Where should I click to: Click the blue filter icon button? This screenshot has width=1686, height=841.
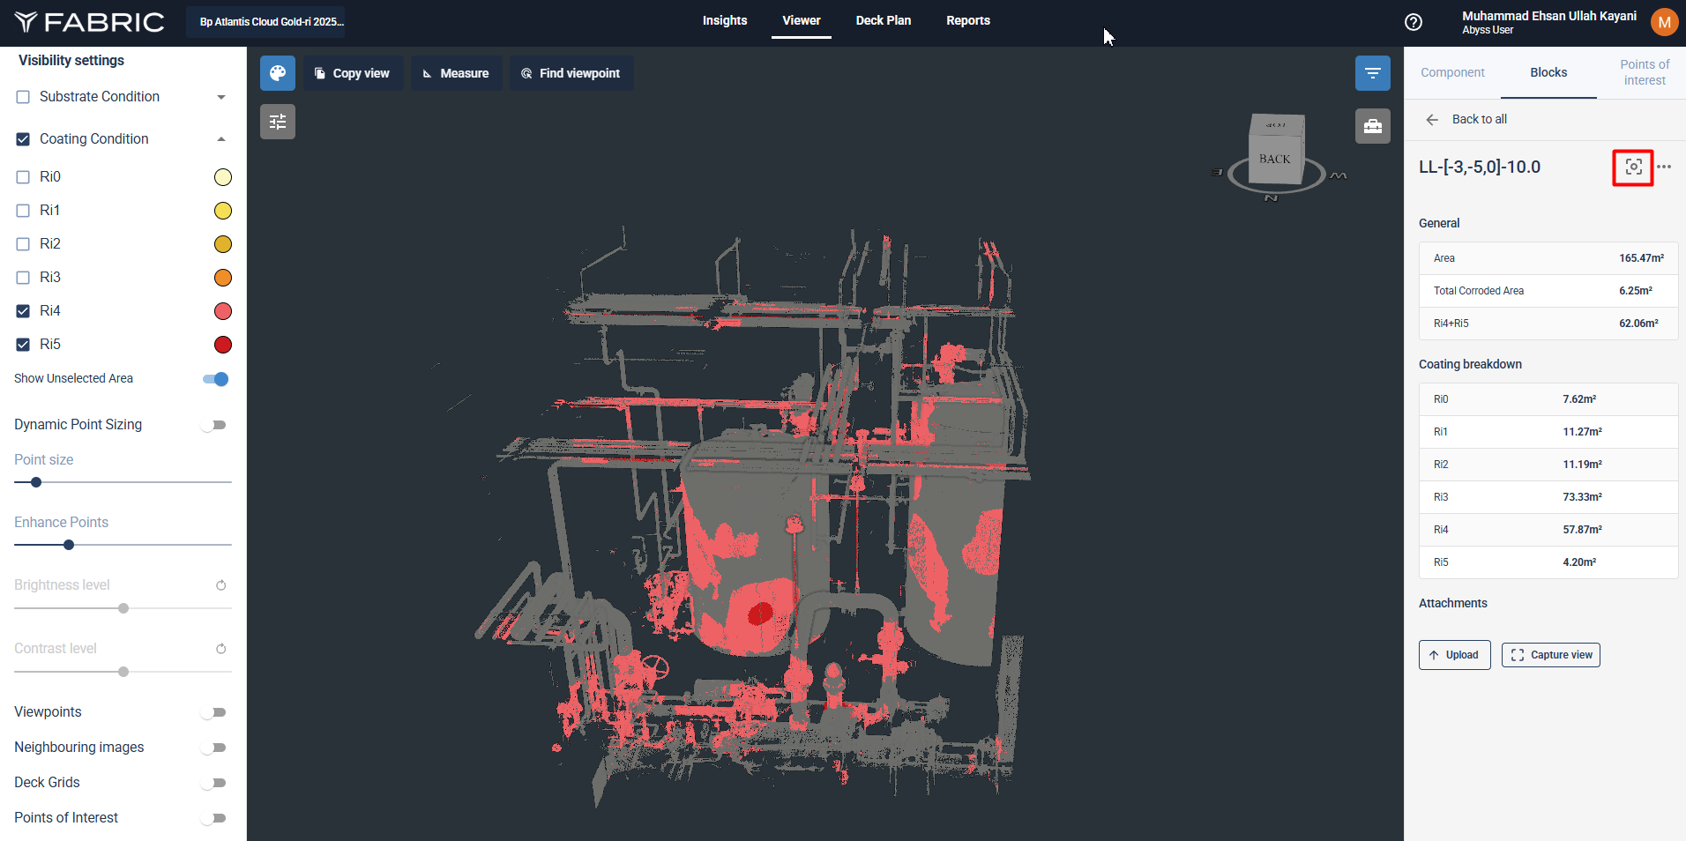(1372, 73)
